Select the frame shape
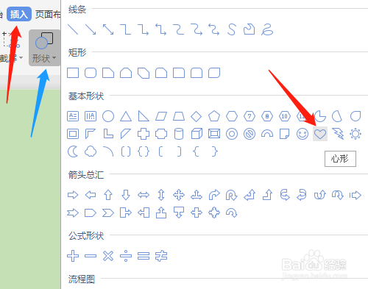Viewport: 368px width, 289px height. 73,134
